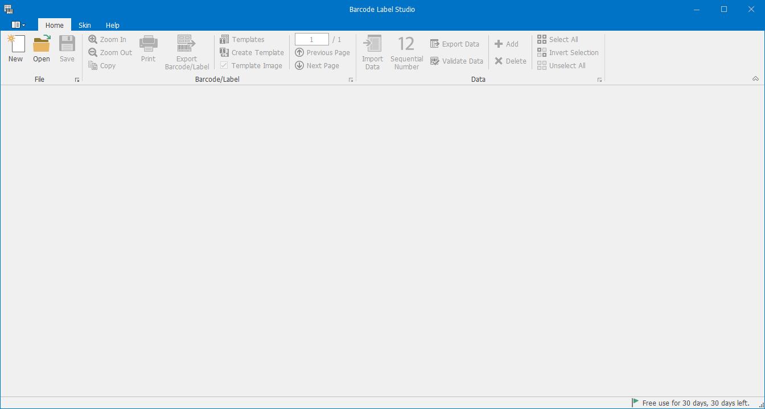Image resolution: width=765 pixels, height=409 pixels.
Task: Maximize the Barcode Label Studio window
Action: [724, 9]
